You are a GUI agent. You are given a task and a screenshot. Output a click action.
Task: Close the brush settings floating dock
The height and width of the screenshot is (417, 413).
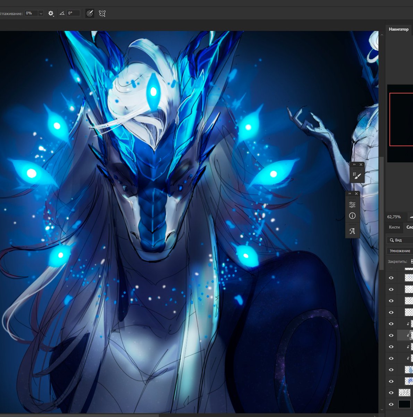[x=361, y=164]
